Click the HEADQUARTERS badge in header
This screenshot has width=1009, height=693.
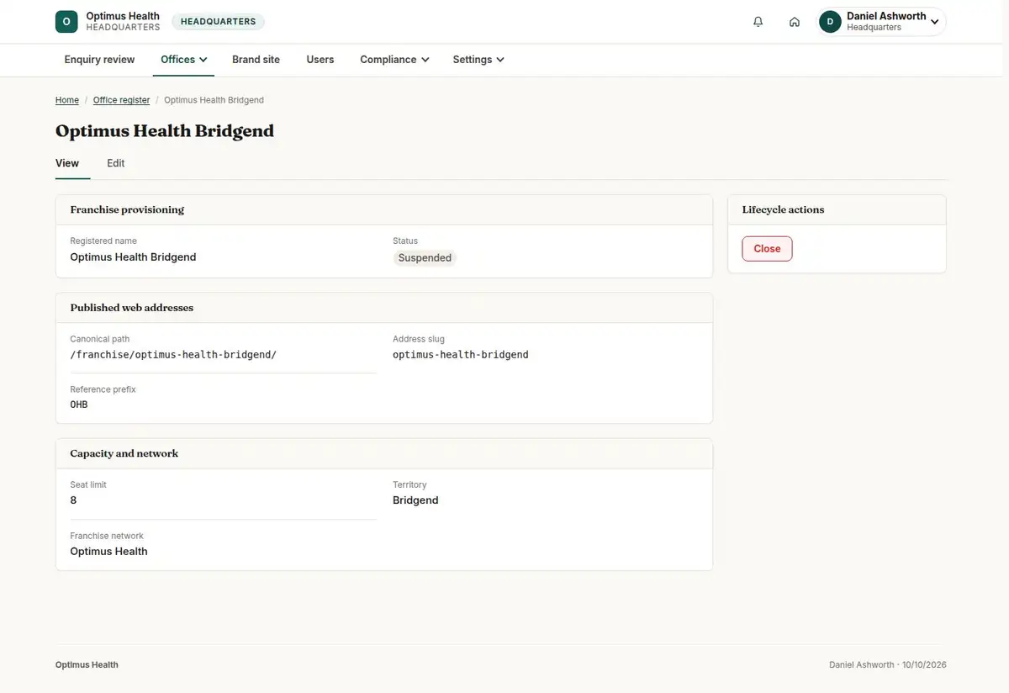[219, 22]
